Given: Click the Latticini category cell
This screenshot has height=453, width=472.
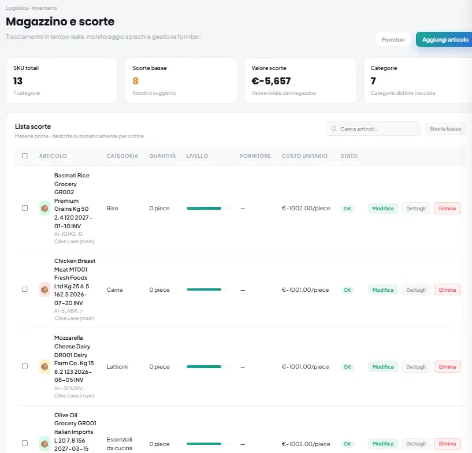Looking at the screenshot, I should (x=117, y=366).
